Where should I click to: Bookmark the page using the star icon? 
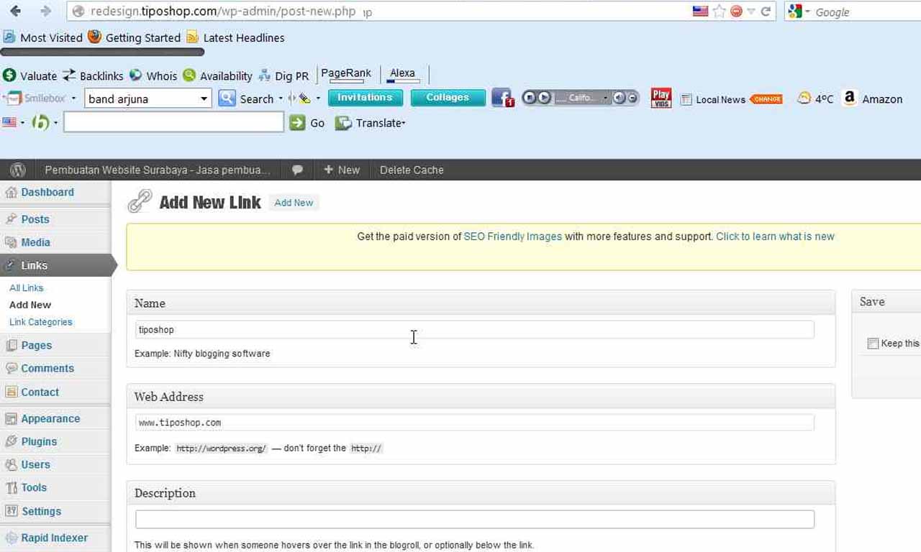coord(719,11)
